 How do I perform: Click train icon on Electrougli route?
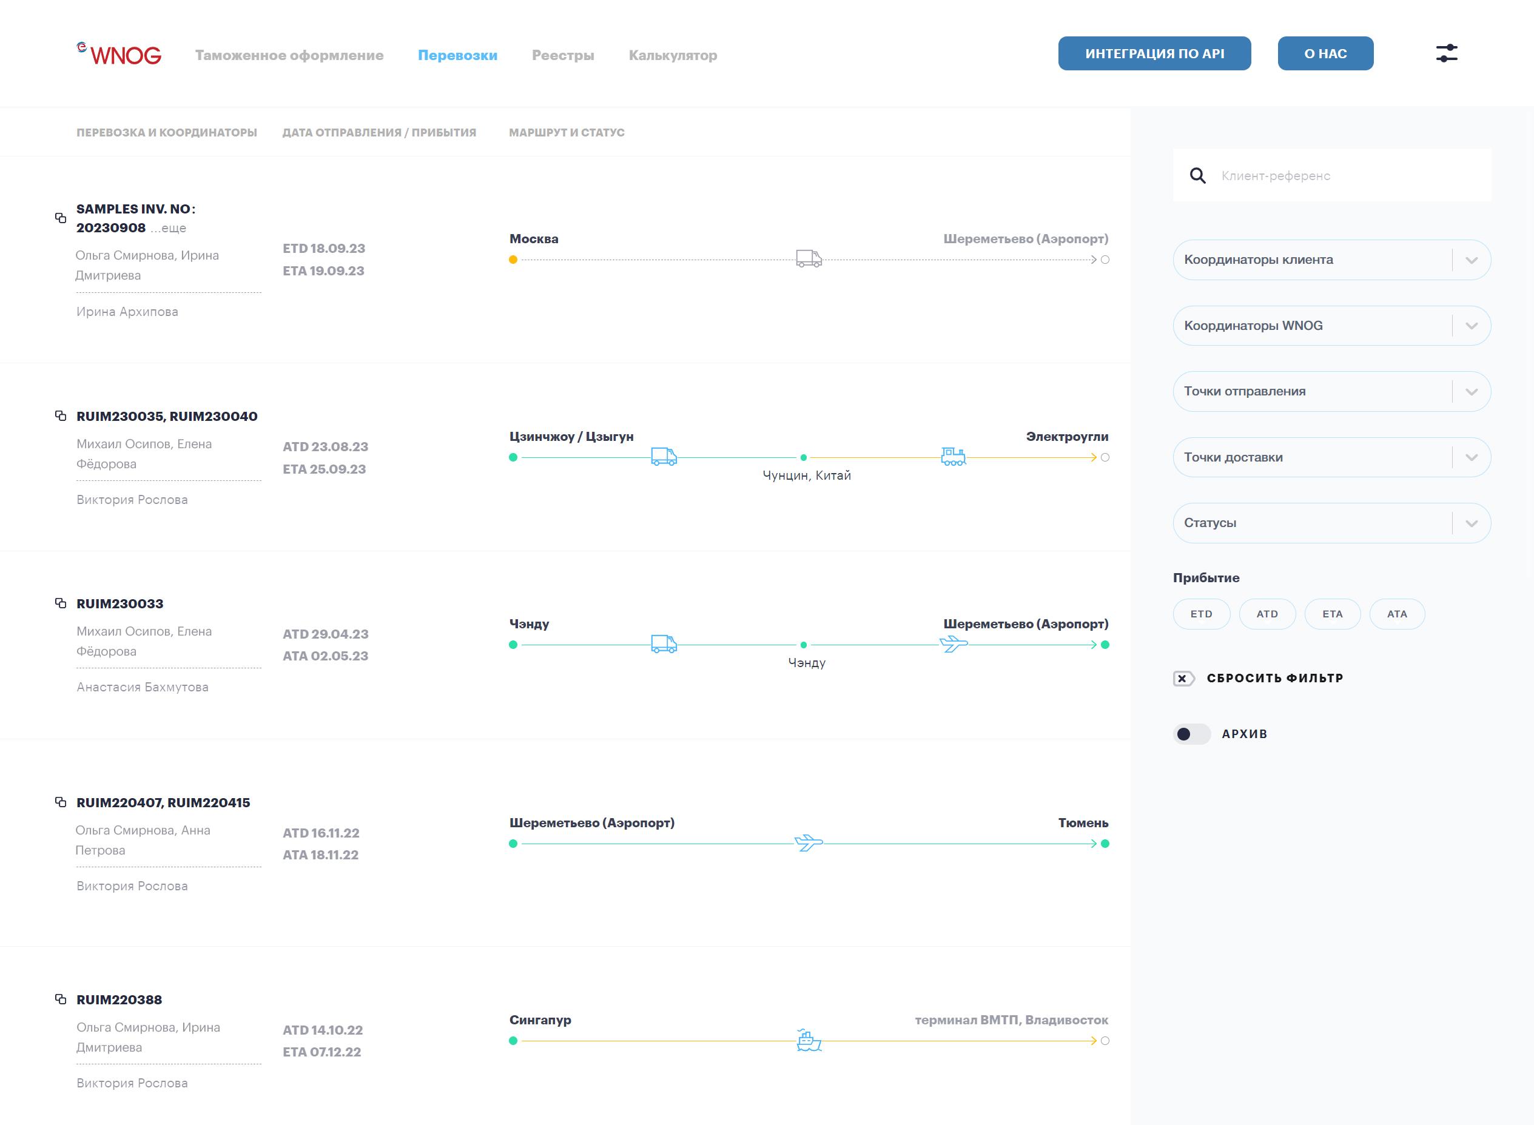coord(953,456)
